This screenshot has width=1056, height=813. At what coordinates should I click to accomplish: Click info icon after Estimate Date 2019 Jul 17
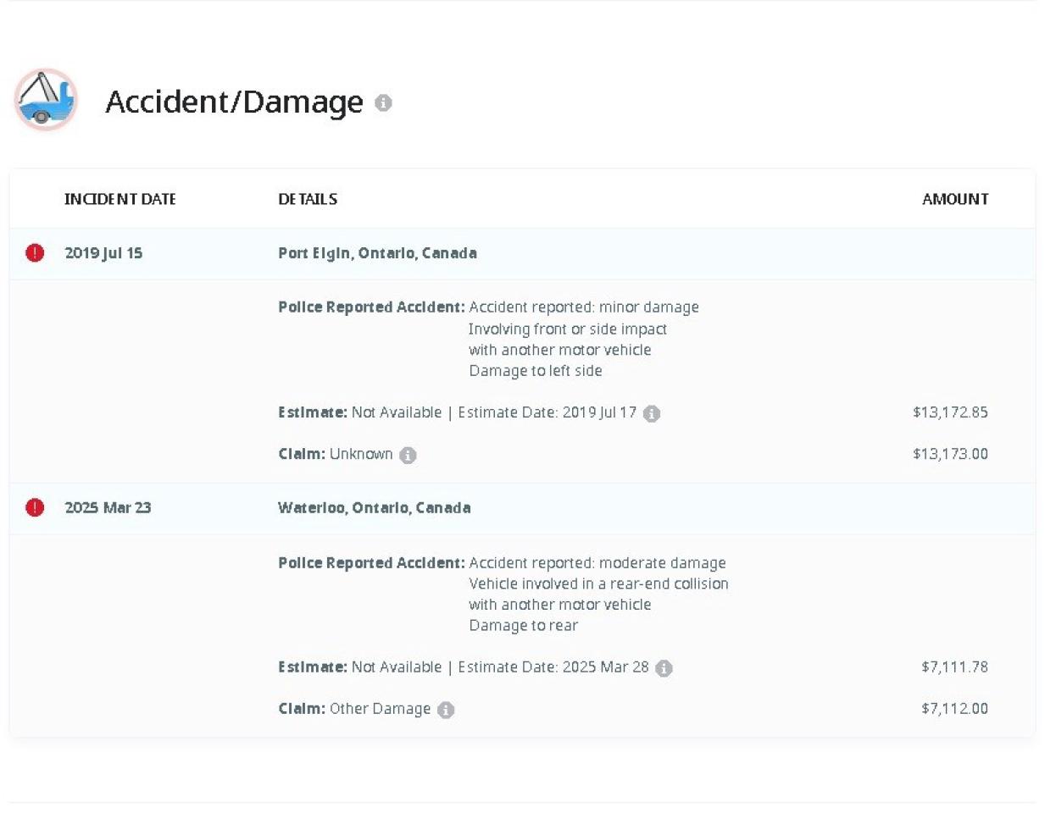(651, 413)
